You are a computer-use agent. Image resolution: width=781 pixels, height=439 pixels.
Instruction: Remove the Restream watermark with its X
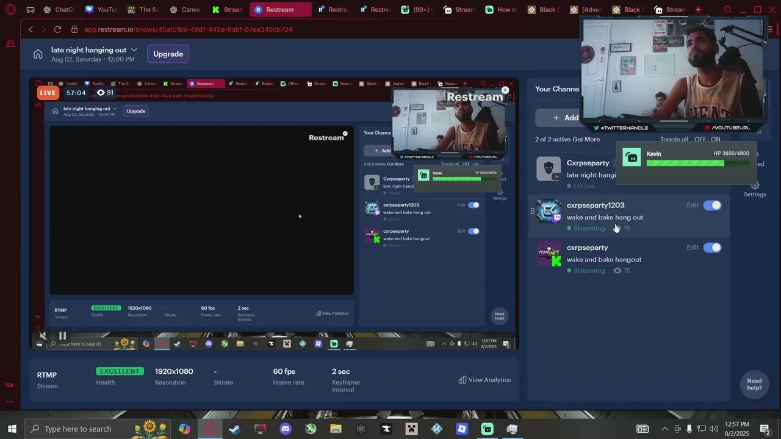[505, 90]
